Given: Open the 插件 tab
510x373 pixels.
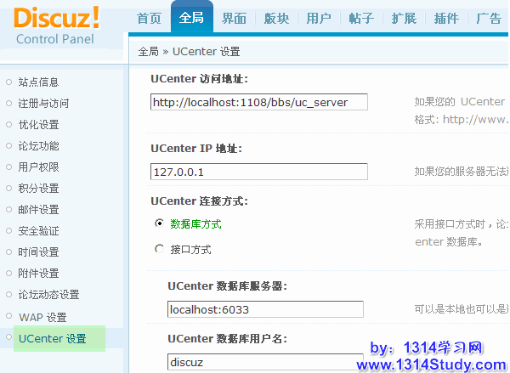Looking at the screenshot, I should (446, 19).
